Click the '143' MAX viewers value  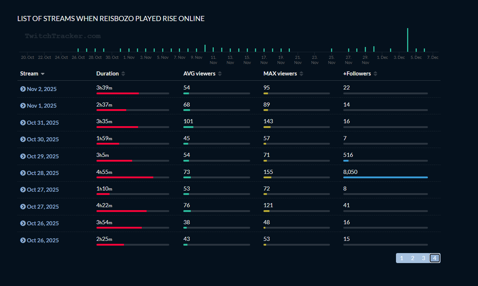pos(268,121)
